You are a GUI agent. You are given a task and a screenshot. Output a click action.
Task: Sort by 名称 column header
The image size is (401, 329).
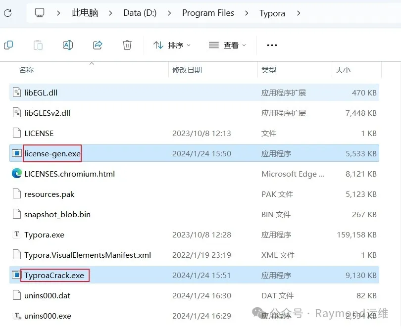pos(26,70)
